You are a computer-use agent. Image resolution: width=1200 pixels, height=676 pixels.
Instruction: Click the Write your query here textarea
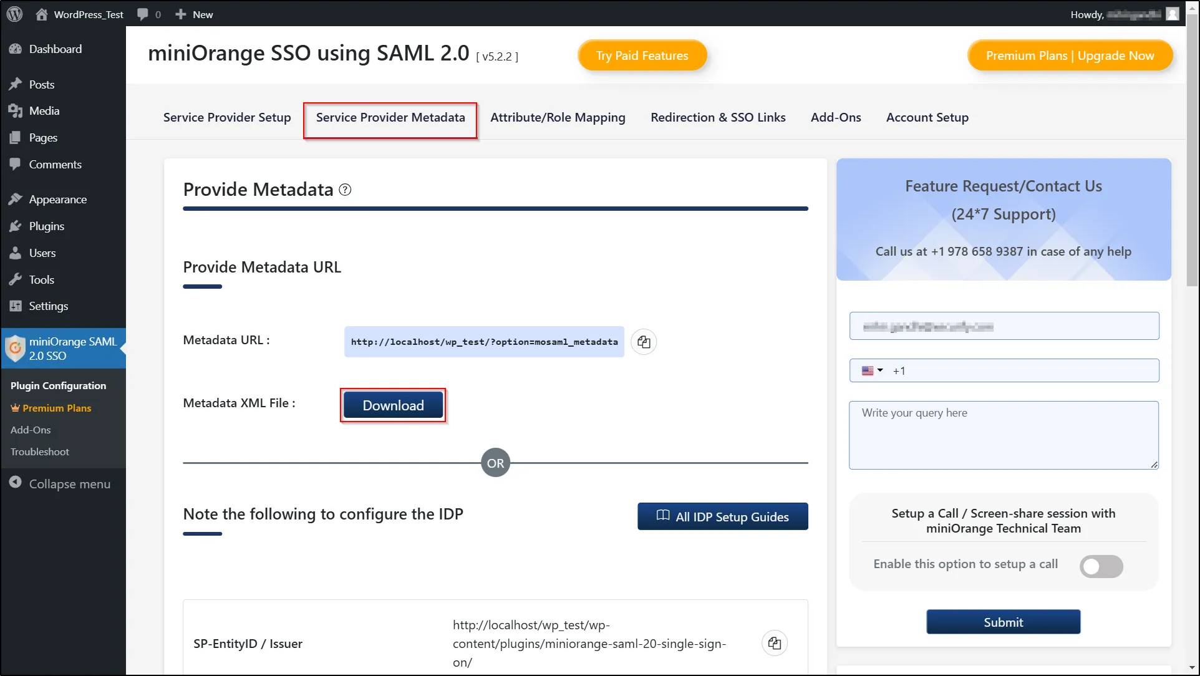click(1004, 435)
